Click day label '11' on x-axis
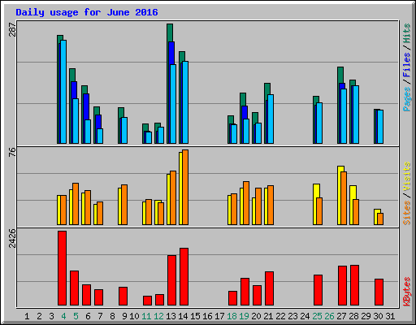416x325 pixels. [x=146, y=316]
